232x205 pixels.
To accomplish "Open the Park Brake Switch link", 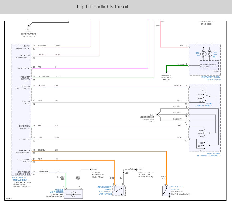I will click(x=177, y=188).
